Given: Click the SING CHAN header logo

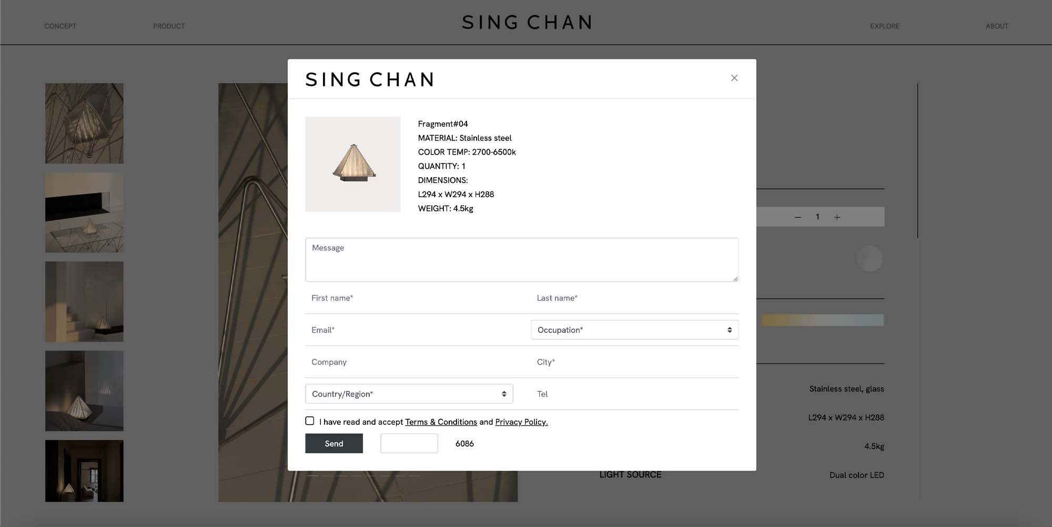Looking at the screenshot, I should pyautogui.click(x=527, y=23).
